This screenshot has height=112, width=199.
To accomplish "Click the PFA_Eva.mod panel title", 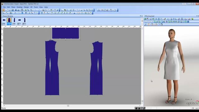I will coord(150,16).
